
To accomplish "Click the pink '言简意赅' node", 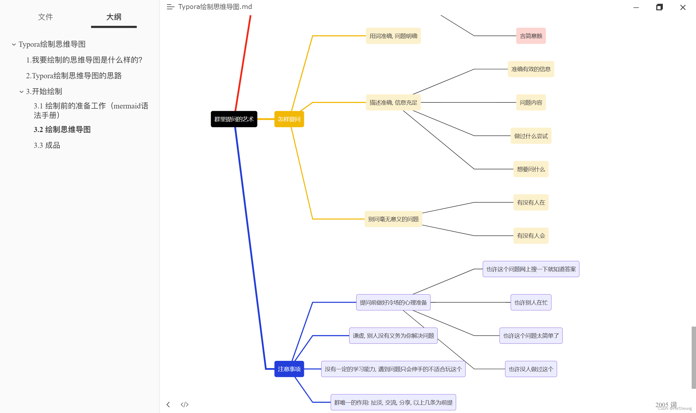I will (531, 36).
